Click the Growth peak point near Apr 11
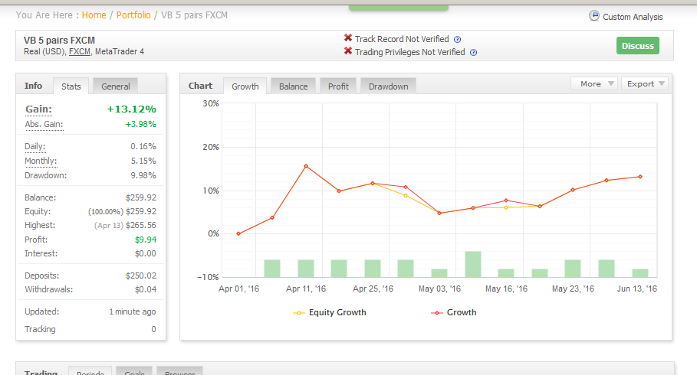Viewport: 697px width, 375px height. (x=306, y=166)
